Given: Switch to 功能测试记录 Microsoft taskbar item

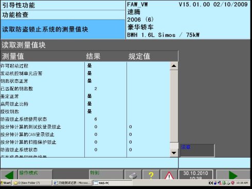Looking at the screenshot, I should tap(73, 183).
